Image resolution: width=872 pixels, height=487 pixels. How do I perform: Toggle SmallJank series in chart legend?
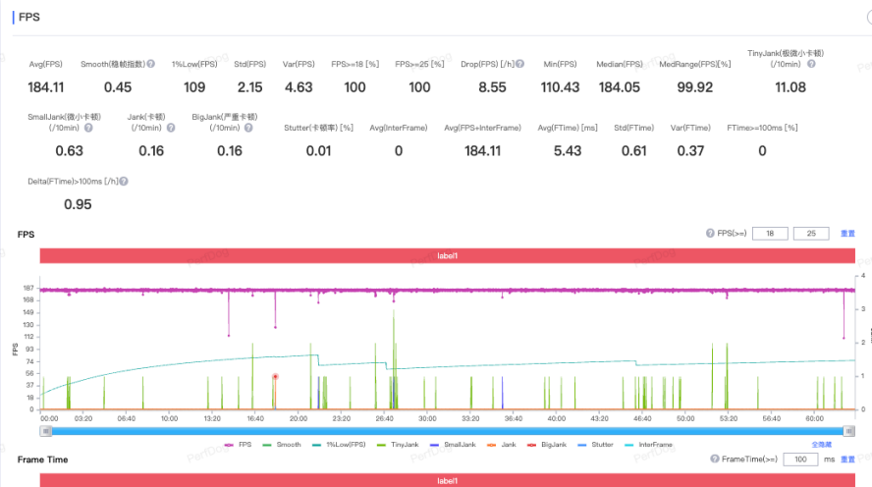454,445
